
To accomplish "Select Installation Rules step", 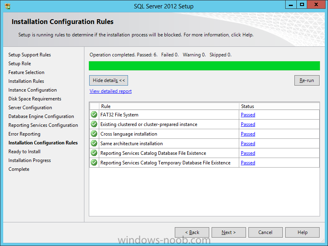I will coord(26,81).
